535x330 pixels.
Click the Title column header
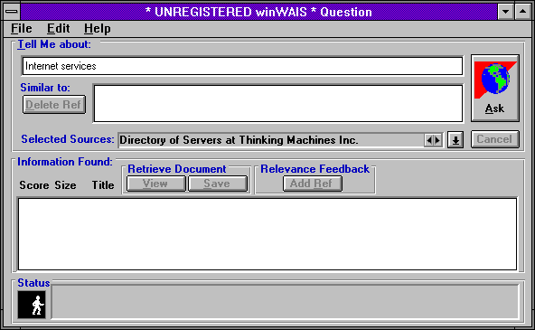tap(103, 185)
